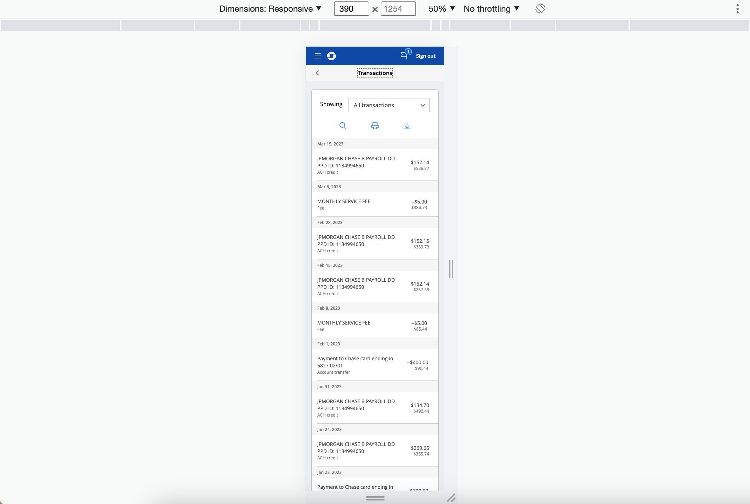Image resolution: width=750 pixels, height=504 pixels.
Task: Open the hamburger navigation menu
Action: click(318, 56)
